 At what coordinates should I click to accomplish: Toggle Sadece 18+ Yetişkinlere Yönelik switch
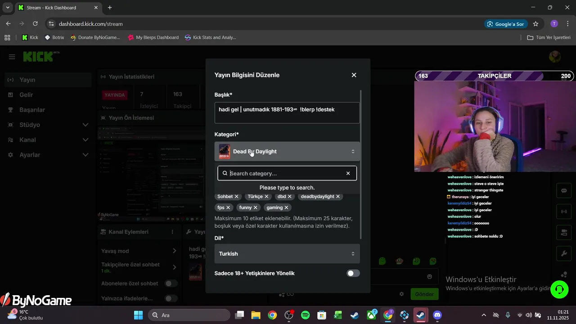pos(353,273)
